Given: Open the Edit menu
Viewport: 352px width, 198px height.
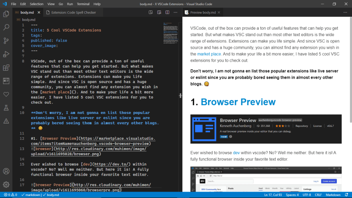Looking at the screenshot, I should click(x=23, y=4).
